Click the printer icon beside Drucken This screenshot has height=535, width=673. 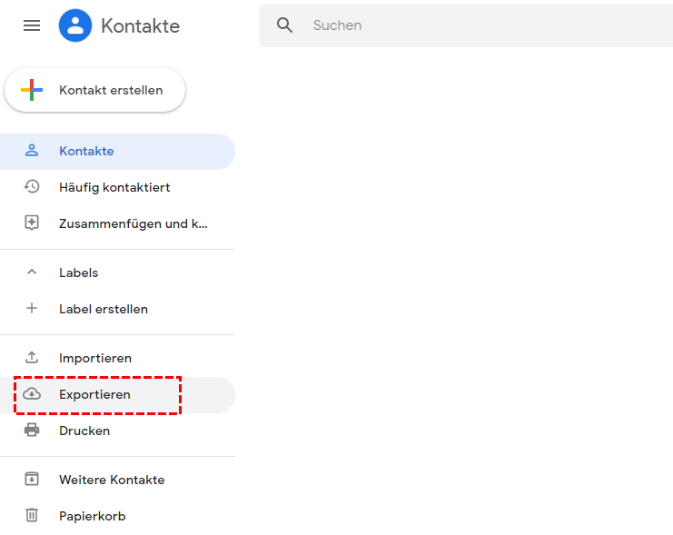coord(32,431)
